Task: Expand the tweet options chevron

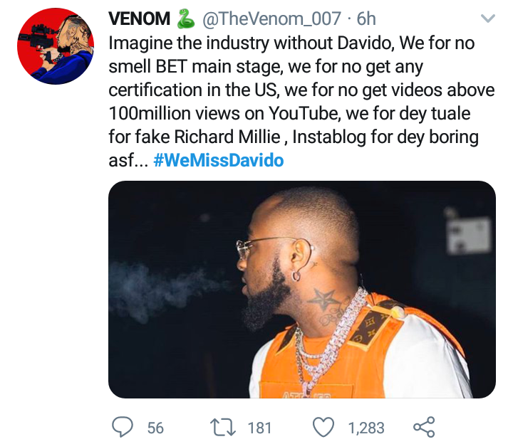Action: [x=488, y=18]
